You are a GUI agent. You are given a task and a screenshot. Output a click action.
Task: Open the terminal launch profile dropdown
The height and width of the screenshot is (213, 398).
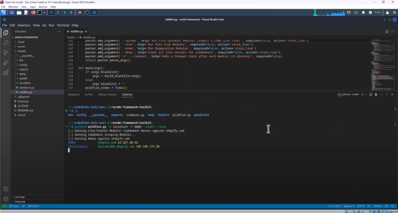366,94
